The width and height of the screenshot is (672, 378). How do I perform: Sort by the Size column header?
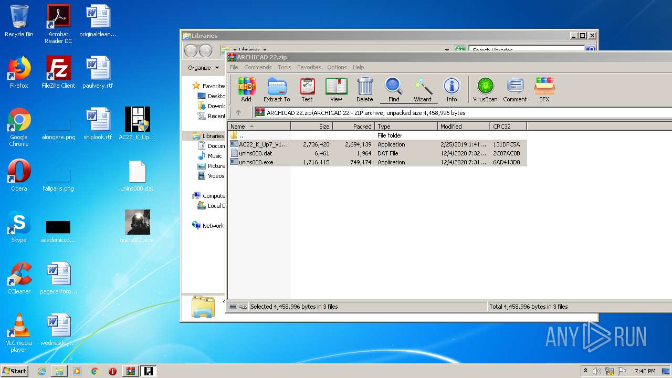click(312, 127)
